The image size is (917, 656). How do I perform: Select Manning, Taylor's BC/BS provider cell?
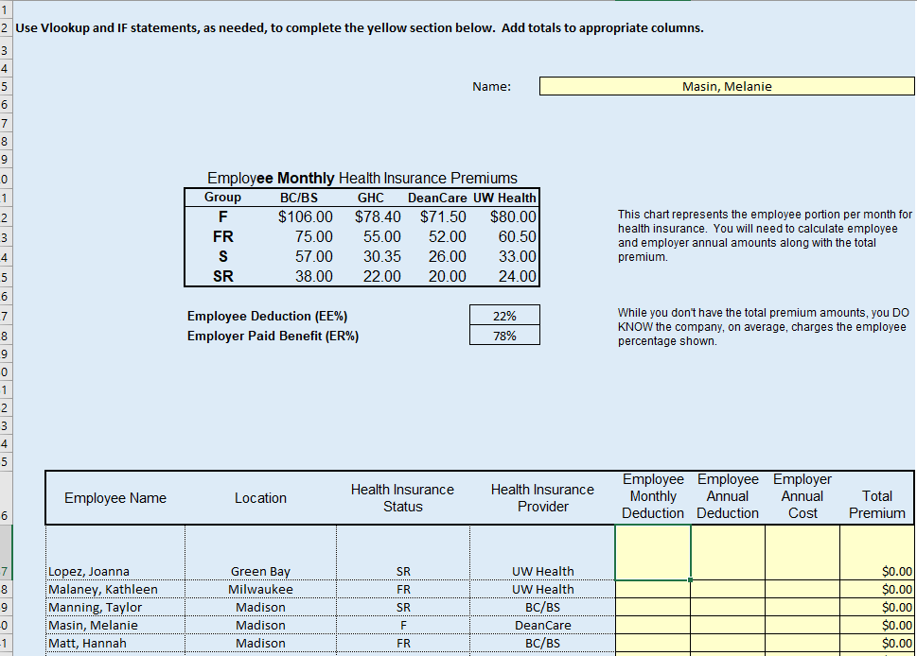pyautogui.click(x=542, y=607)
